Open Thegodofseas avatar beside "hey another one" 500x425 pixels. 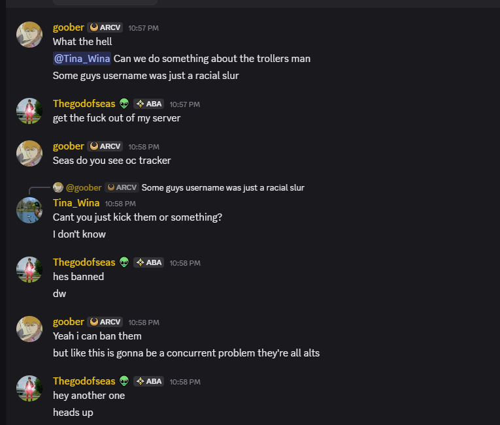tap(29, 388)
